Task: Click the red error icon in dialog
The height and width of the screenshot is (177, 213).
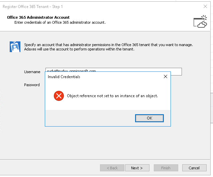Action: click(x=59, y=96)
